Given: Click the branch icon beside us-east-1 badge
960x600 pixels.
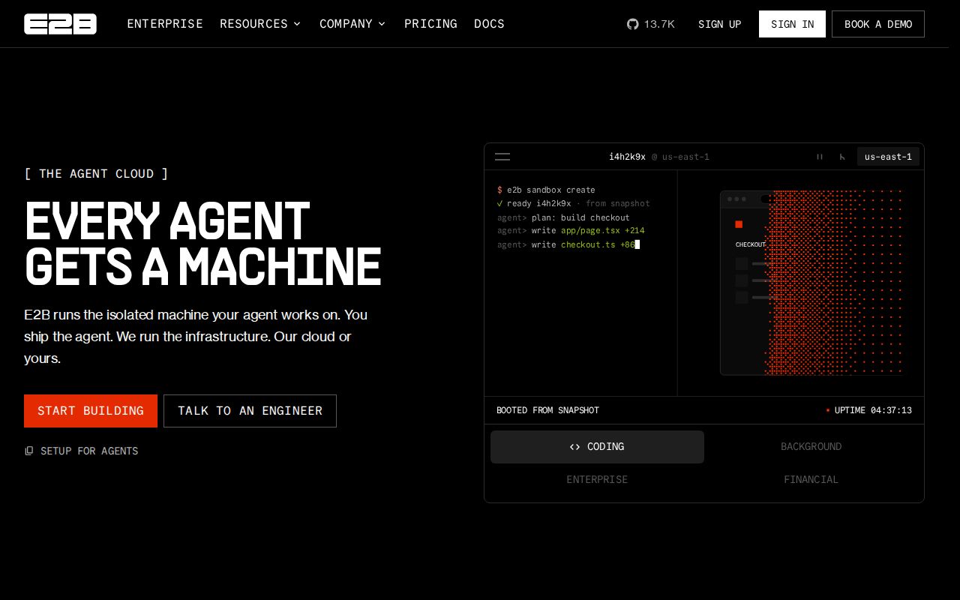Looking at the screenshot, I should (842, 157).
